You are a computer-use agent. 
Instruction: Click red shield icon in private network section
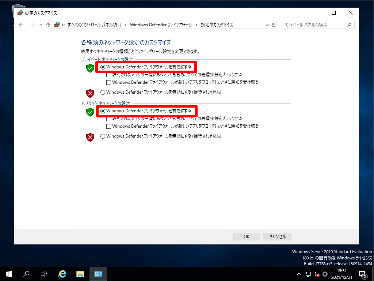(x=90, y=93)
